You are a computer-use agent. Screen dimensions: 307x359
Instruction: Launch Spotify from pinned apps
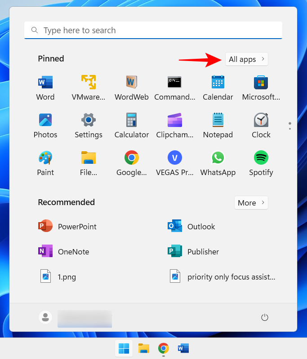pos(261,163)
